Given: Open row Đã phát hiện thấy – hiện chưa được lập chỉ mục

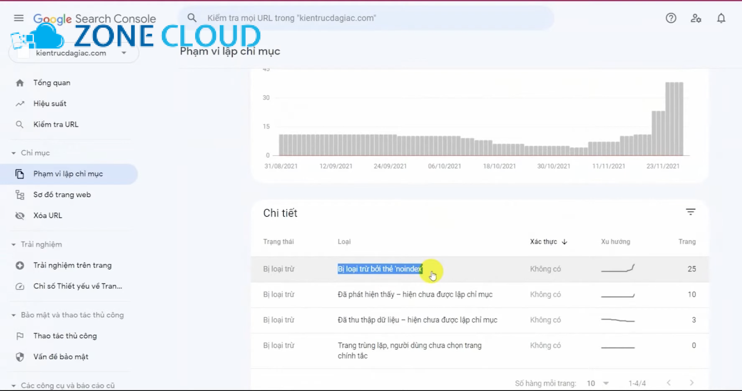Looking at the screenshot, I should tap(480, 295).
